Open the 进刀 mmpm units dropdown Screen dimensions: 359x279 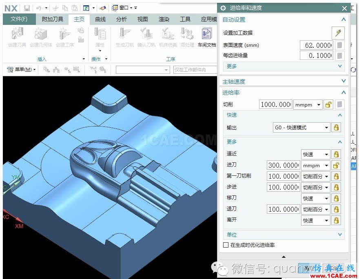315,165
